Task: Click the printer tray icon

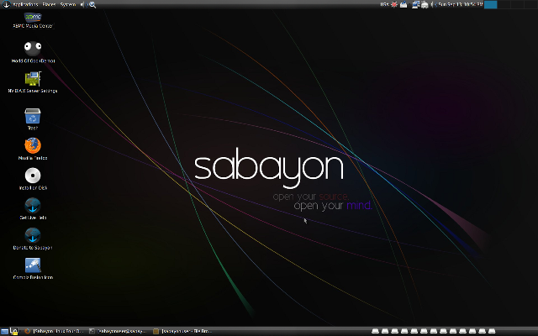Action: (423, 4)
